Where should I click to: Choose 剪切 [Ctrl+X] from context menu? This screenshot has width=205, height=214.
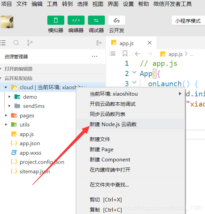click(130, 200)
